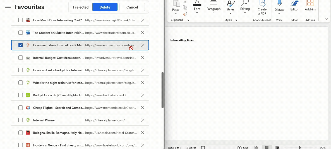Viewport: 331px width, 149px height.
Task: Tick checkbox for Cheap Flights momondo favourite
Action: click(x=20, y=108)
